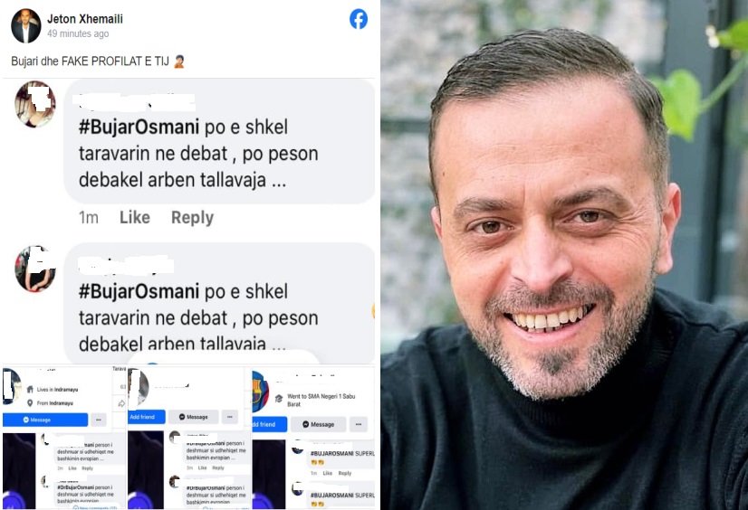
Task: Reply to the first #BujarOsmani comment
Action: click(x=192, y=217)
